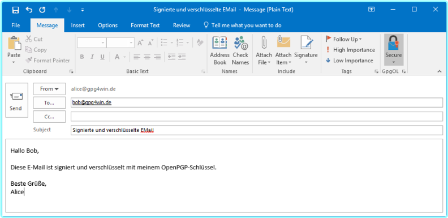Toggle Underline formatting
This screenshot has height=218, width=448.
coord(102,57)
